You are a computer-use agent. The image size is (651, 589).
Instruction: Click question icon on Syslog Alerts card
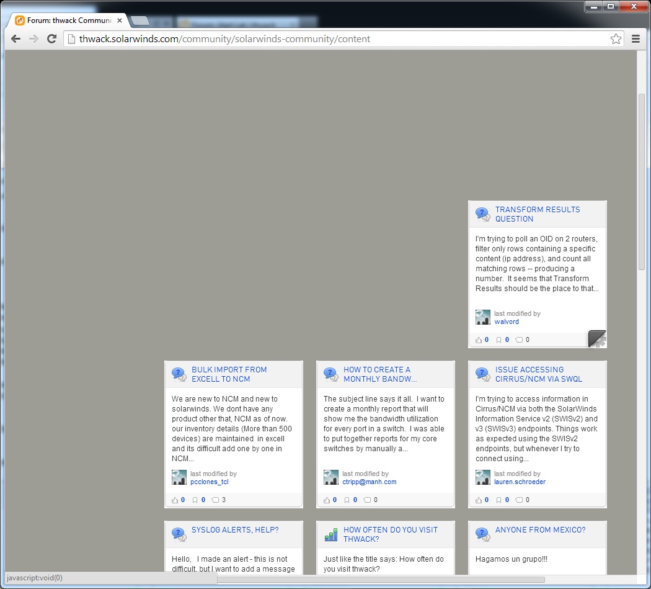click(179, 534)
